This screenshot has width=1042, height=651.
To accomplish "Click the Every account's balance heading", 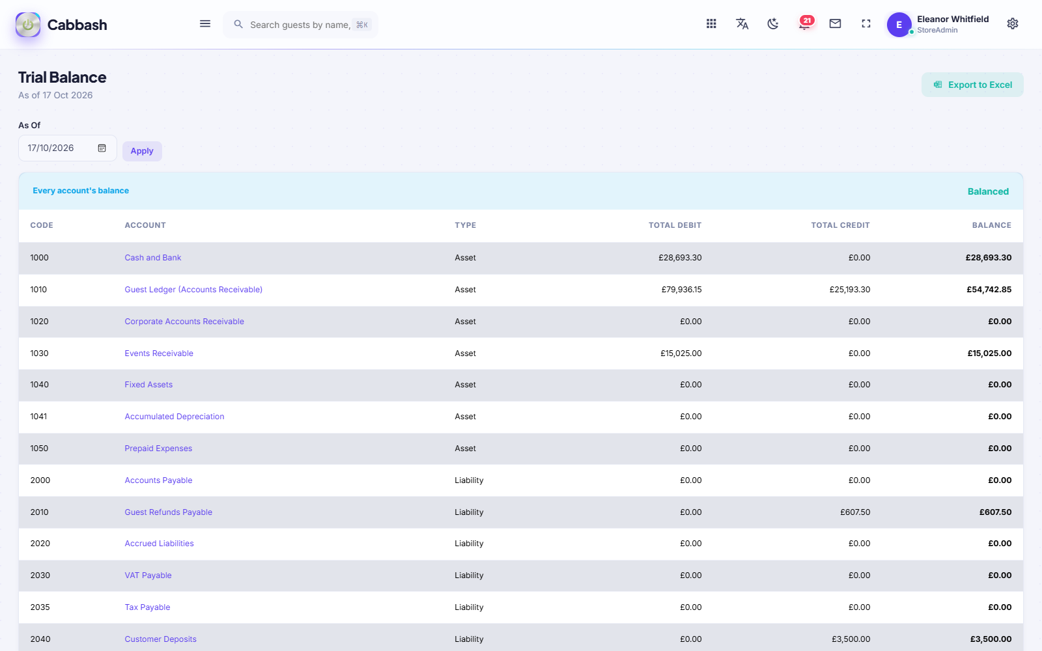I will point(81,191).
